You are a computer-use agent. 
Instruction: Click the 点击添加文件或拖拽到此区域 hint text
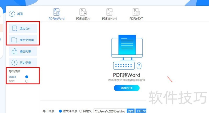pyautogui.click(x=127, y=80)
